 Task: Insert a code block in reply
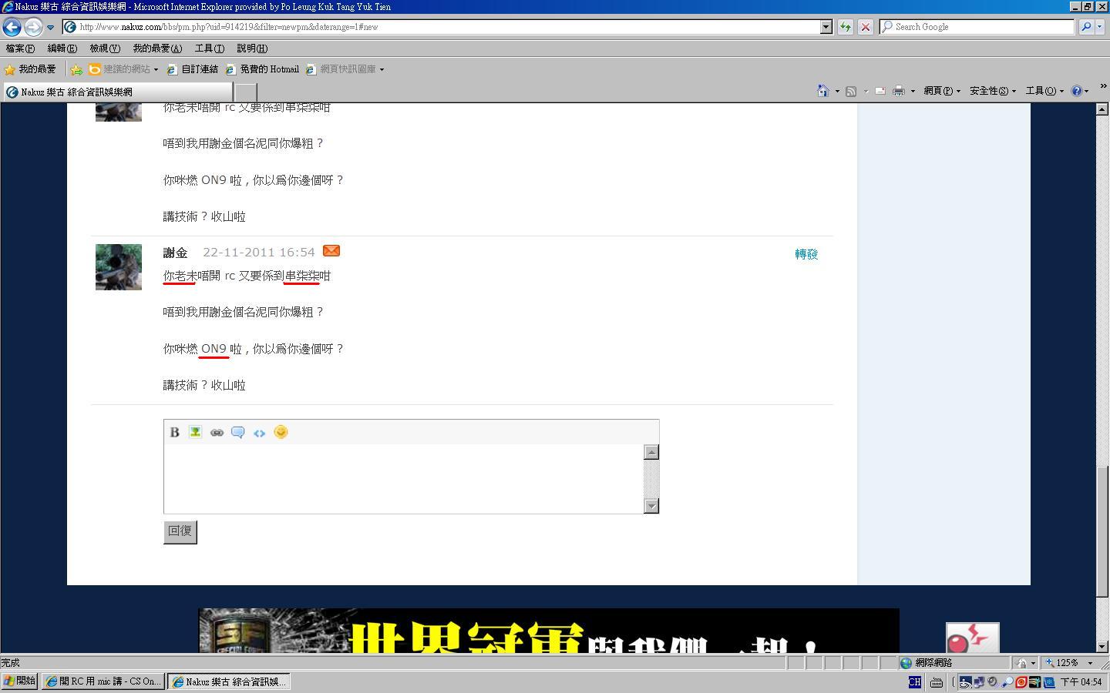259,433
